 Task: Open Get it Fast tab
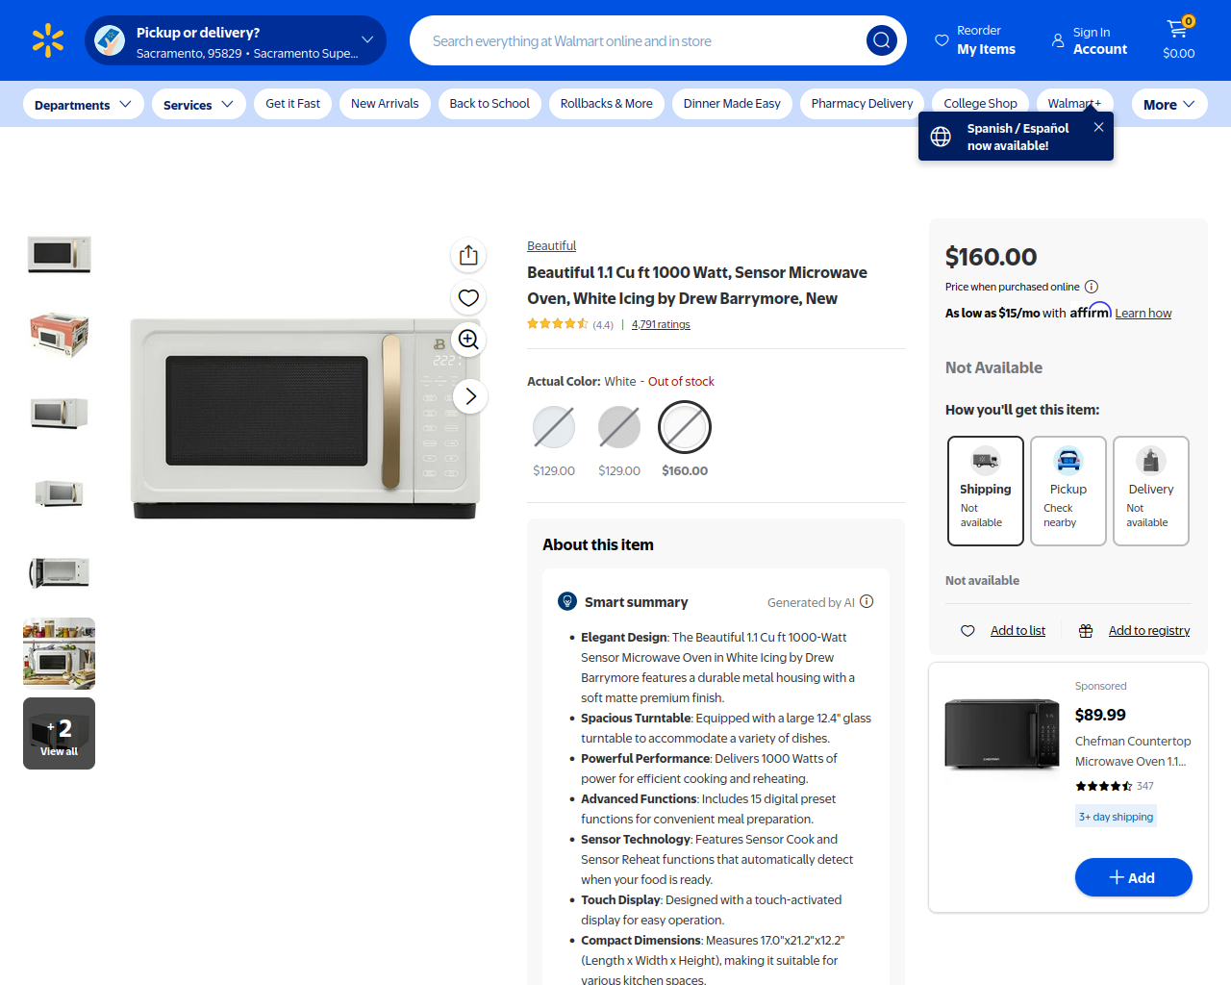tap(293, 104)
